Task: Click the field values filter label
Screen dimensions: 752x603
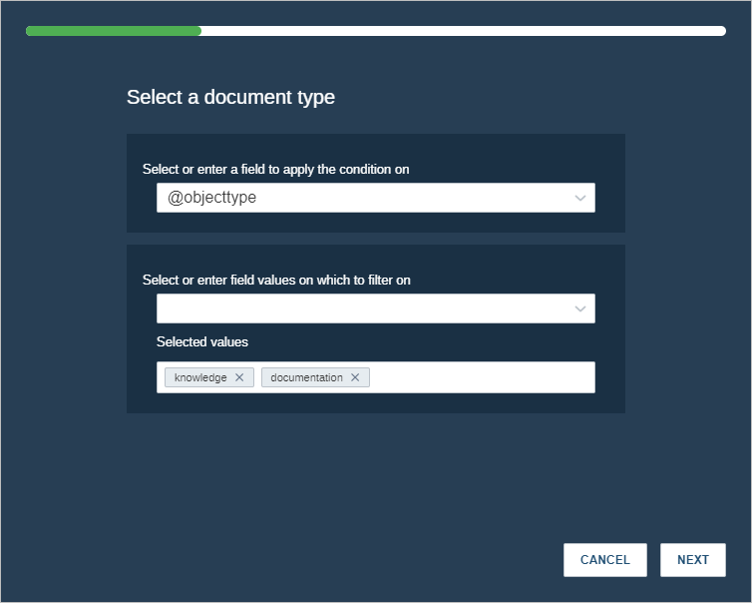Action: coord(276,280)
